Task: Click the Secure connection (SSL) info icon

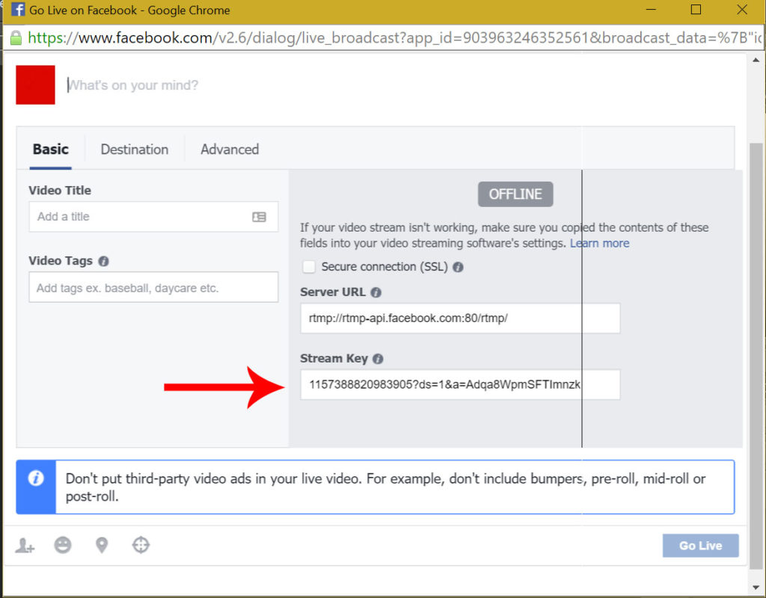Action: tap(458, 267)
